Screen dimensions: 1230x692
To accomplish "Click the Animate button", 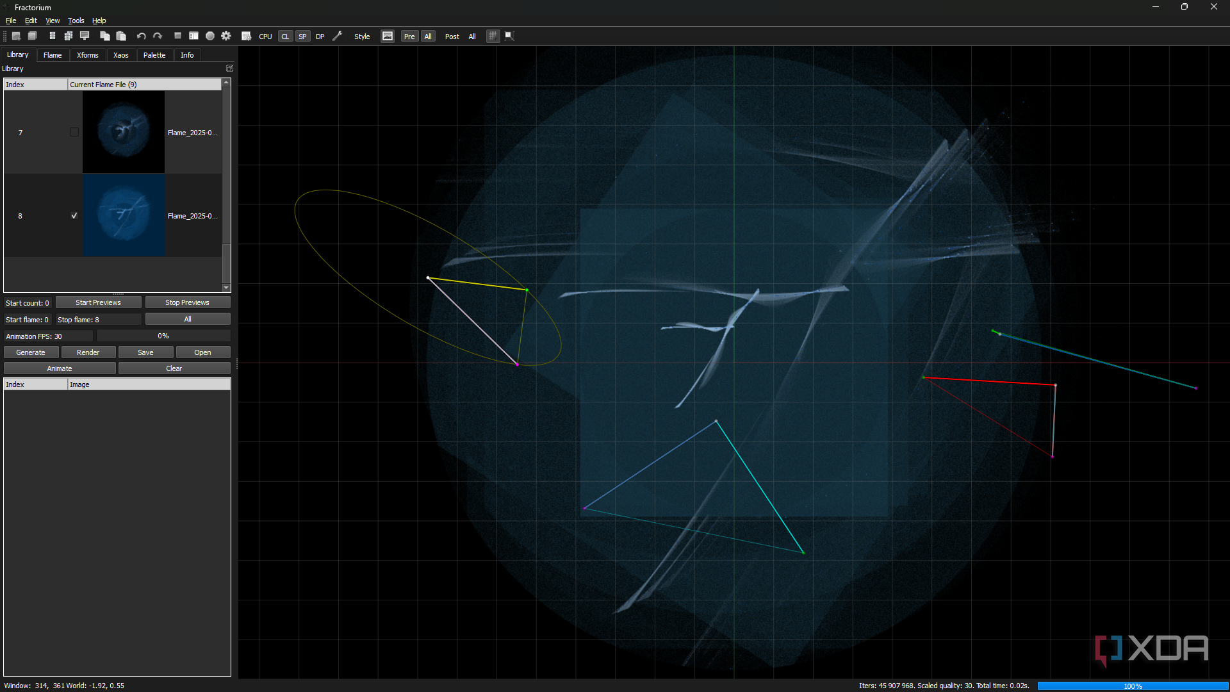I will coord(60,368).
